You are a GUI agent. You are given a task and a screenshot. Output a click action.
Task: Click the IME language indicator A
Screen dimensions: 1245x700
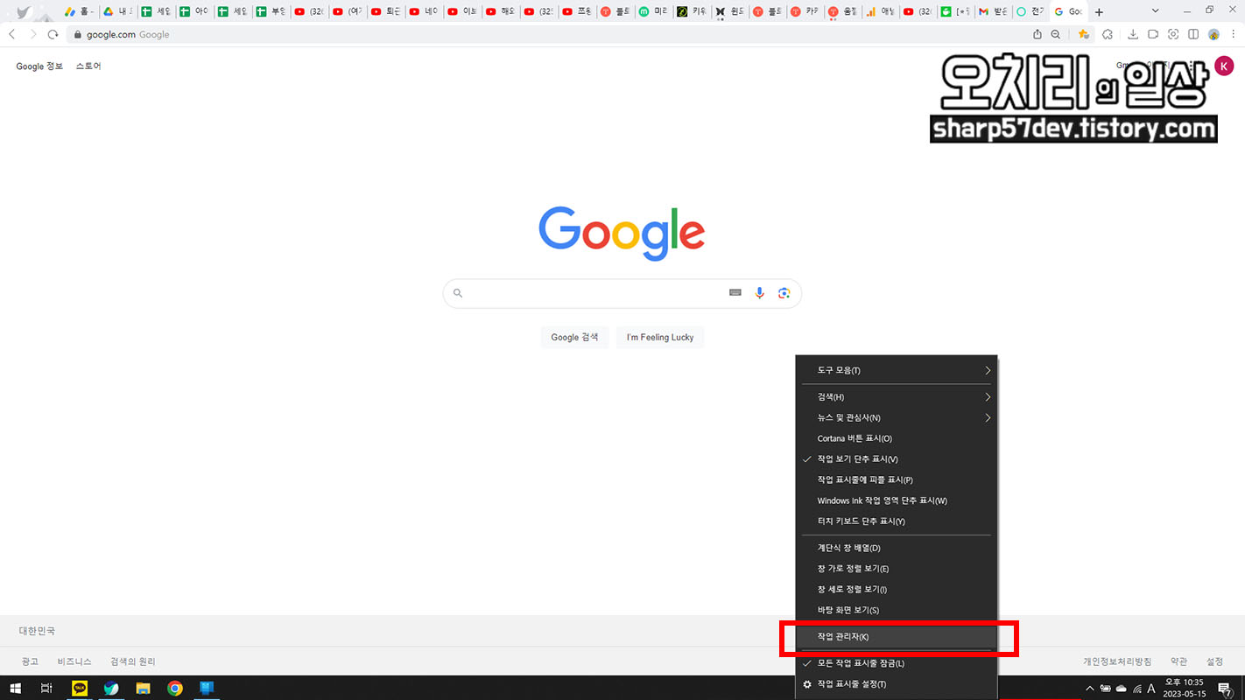pos(1151,689)
